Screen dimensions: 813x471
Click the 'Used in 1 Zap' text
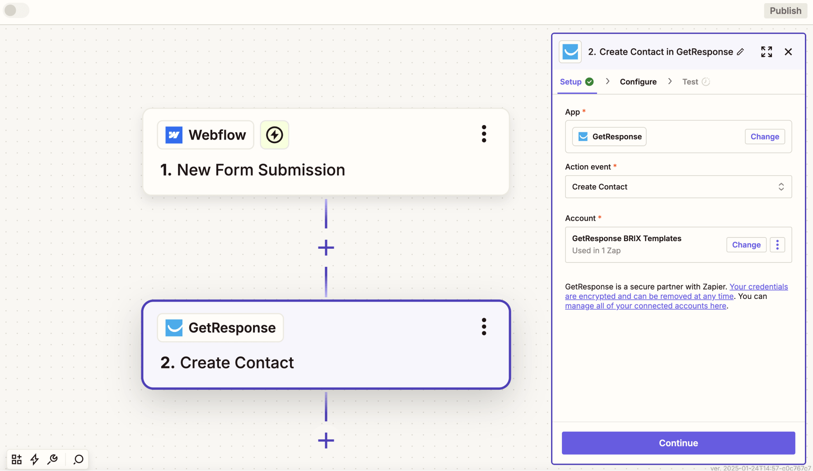pos(596,251)
